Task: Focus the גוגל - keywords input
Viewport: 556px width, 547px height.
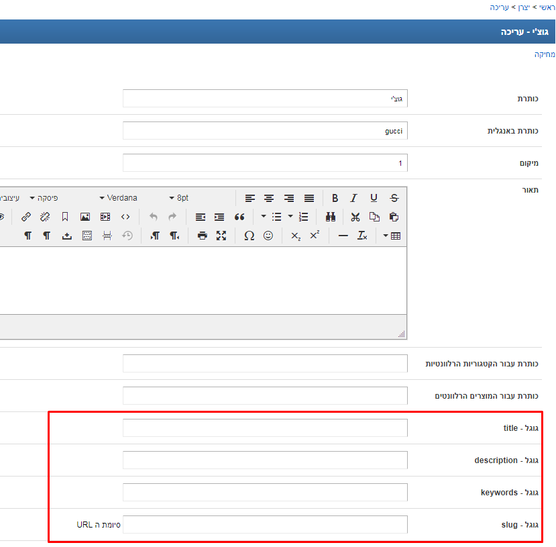Action: click(265, 493)
